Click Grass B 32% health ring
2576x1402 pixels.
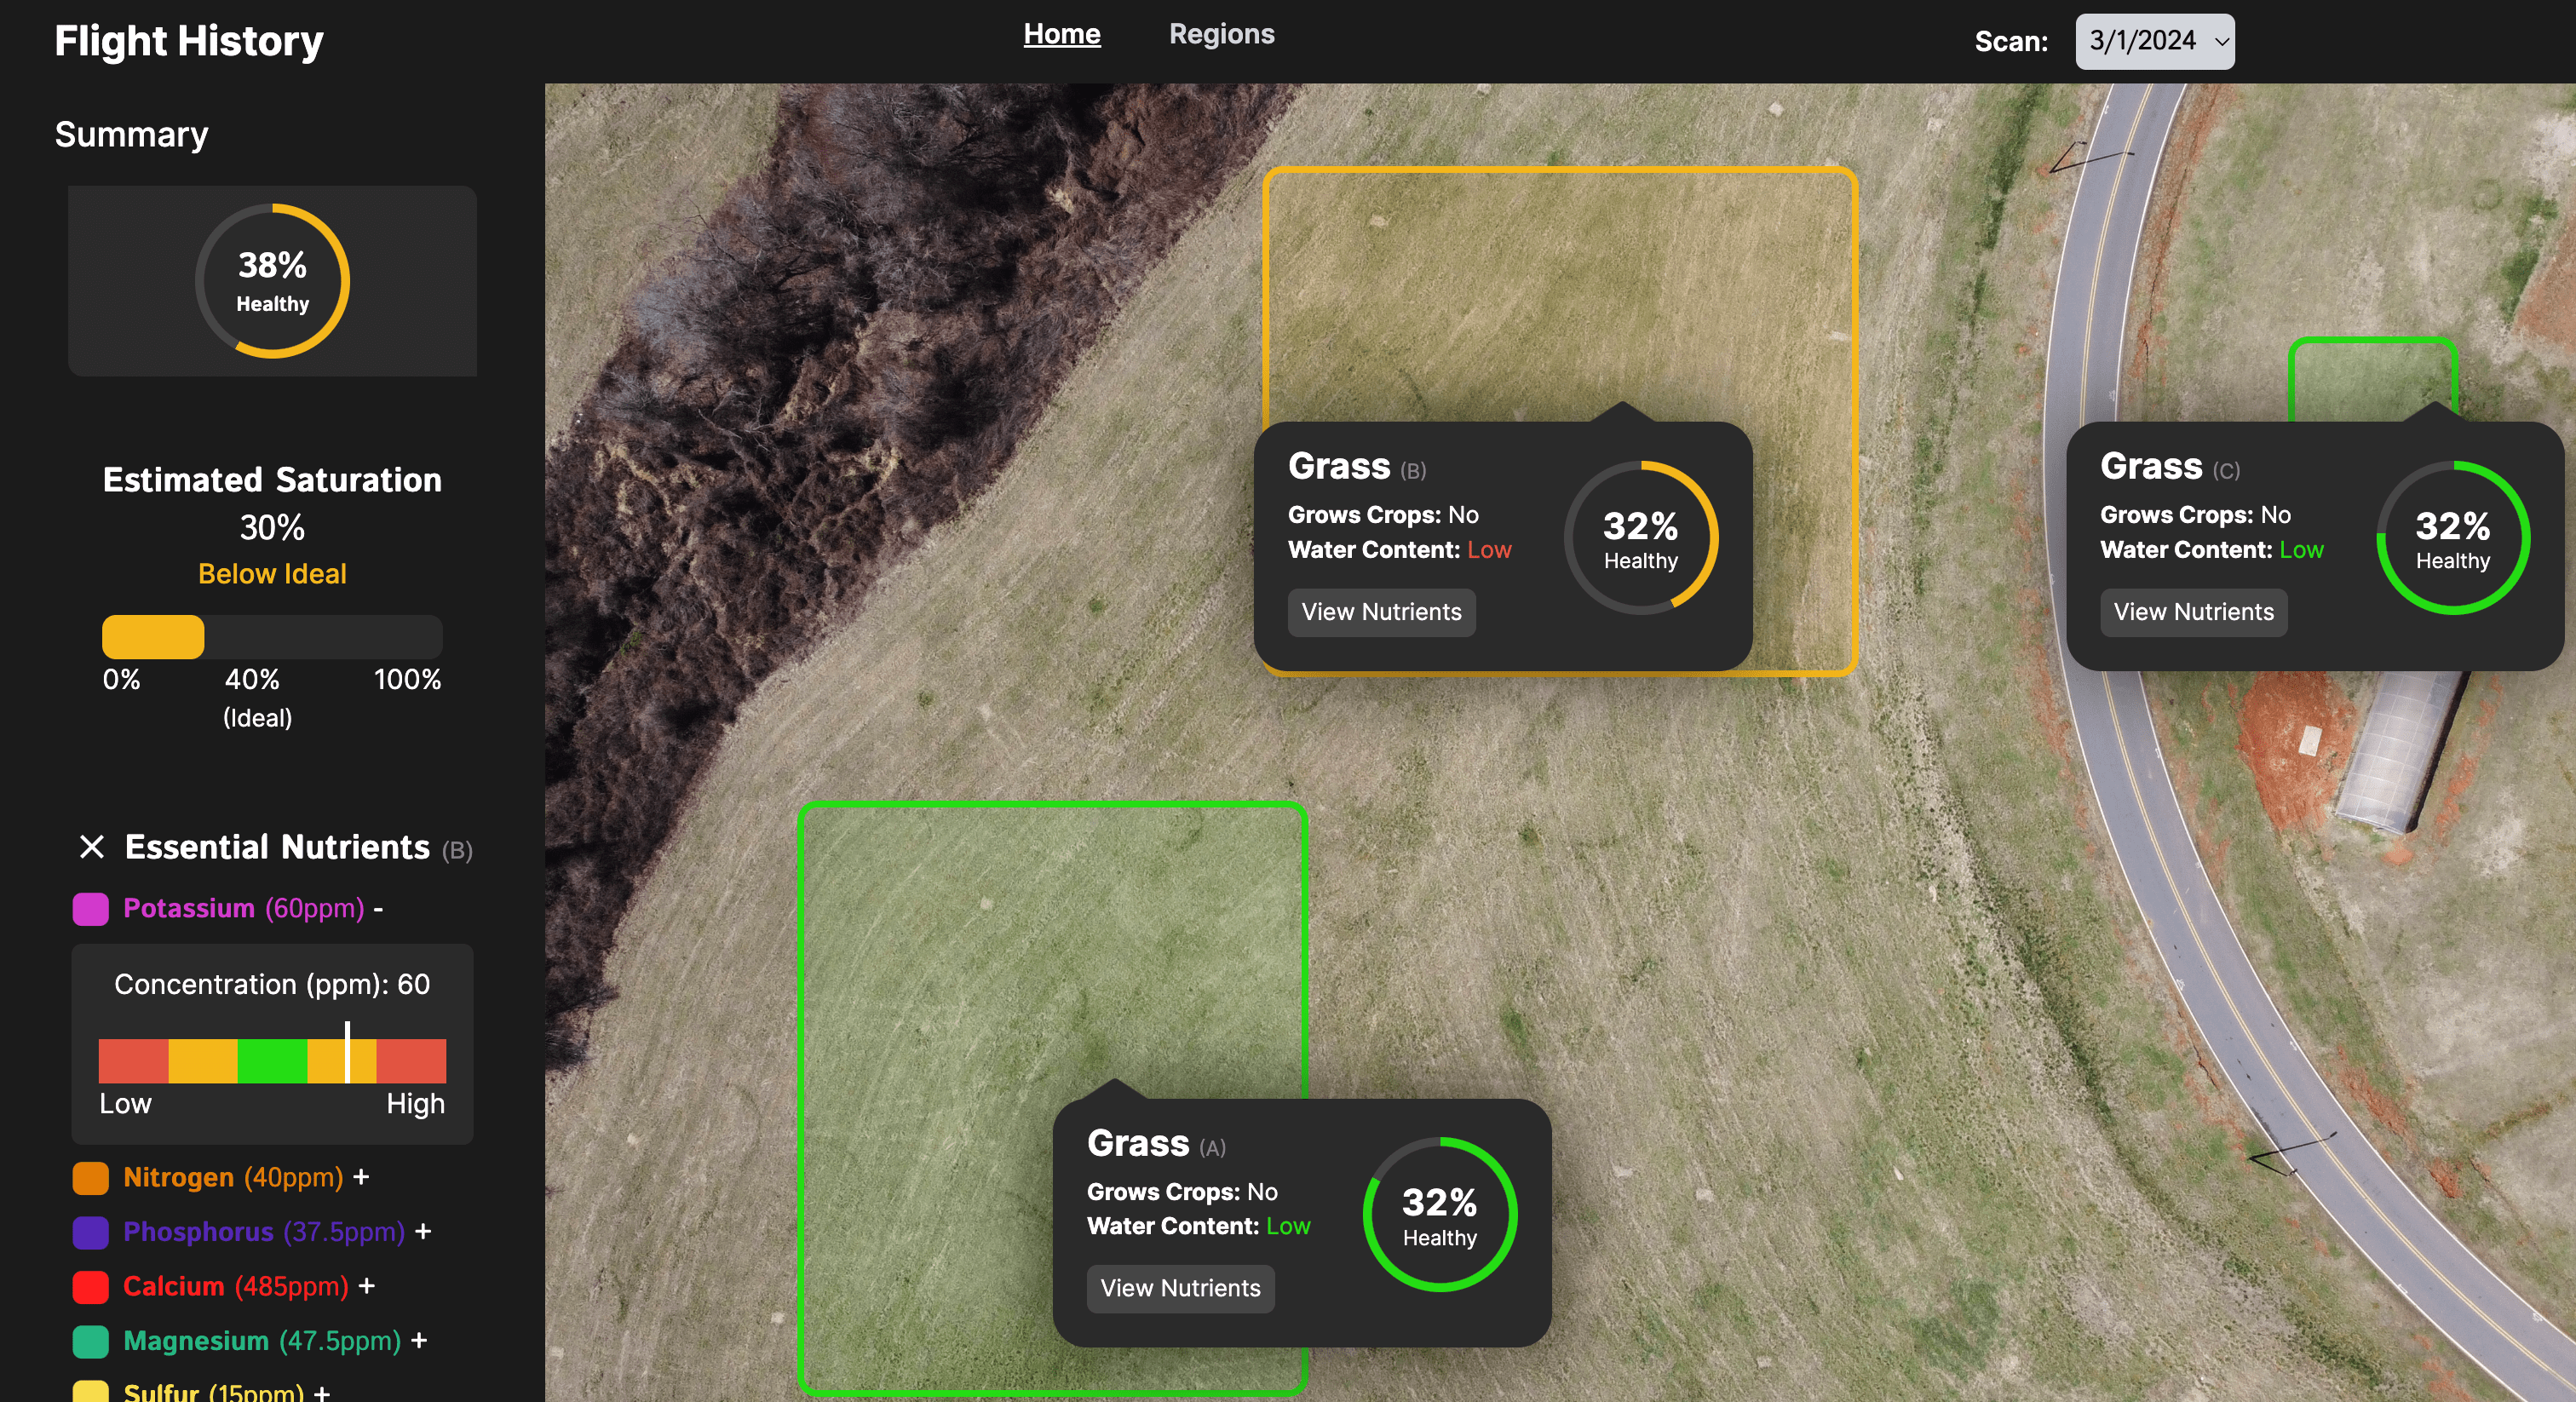tap(1640, 538)
